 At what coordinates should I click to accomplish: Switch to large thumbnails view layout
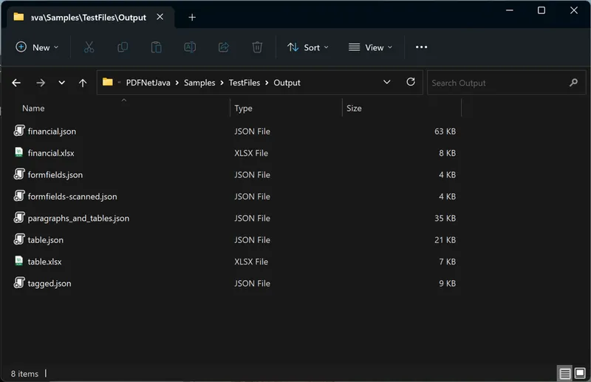[x=579, y=373]
